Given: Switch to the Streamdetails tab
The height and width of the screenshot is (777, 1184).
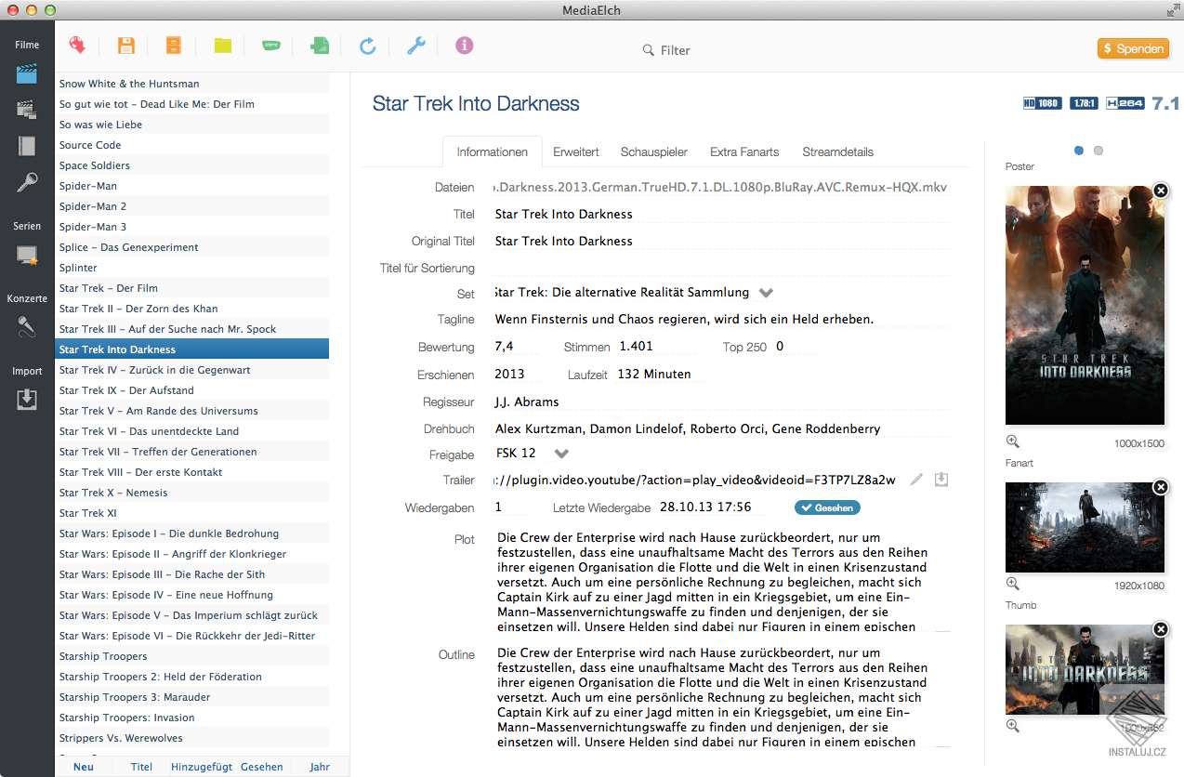Looking at the screenshot, I should click(838, 151).
